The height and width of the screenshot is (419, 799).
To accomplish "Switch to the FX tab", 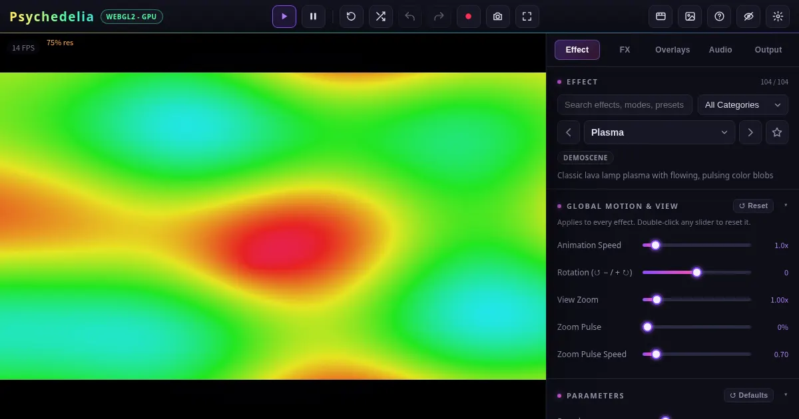I will pos(625,50).
